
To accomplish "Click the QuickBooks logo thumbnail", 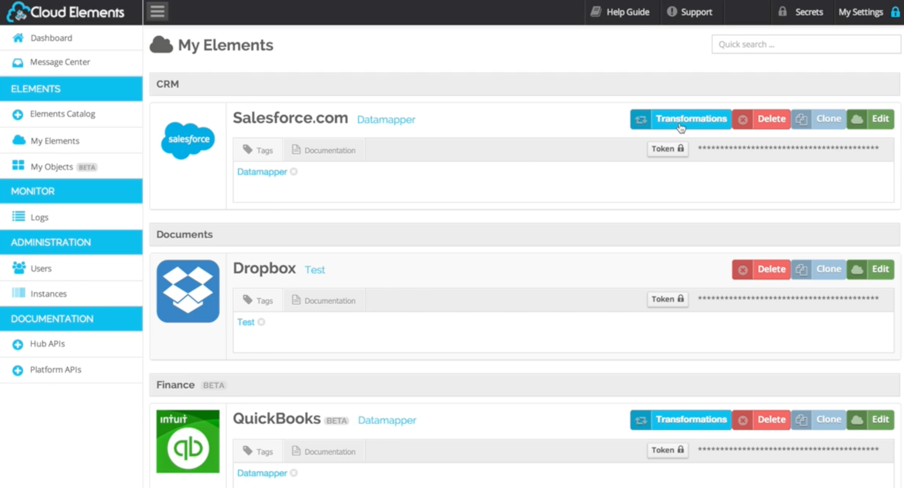I will [x=188, y=442].
